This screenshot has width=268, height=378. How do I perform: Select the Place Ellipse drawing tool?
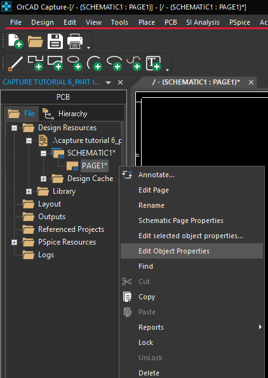(75, 63)
